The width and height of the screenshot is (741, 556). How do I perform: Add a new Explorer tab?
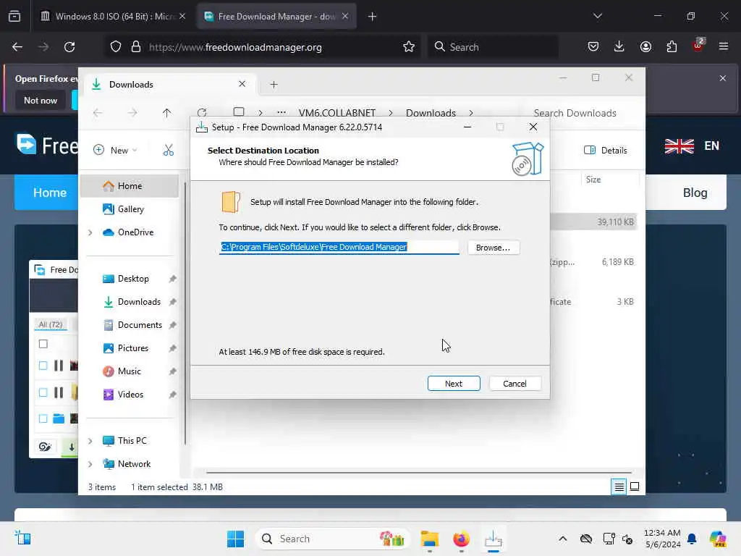click(274, 85)
